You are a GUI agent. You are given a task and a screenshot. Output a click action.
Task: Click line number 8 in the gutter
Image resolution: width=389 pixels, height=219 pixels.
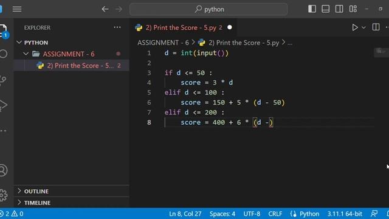(x=149, y=122)
